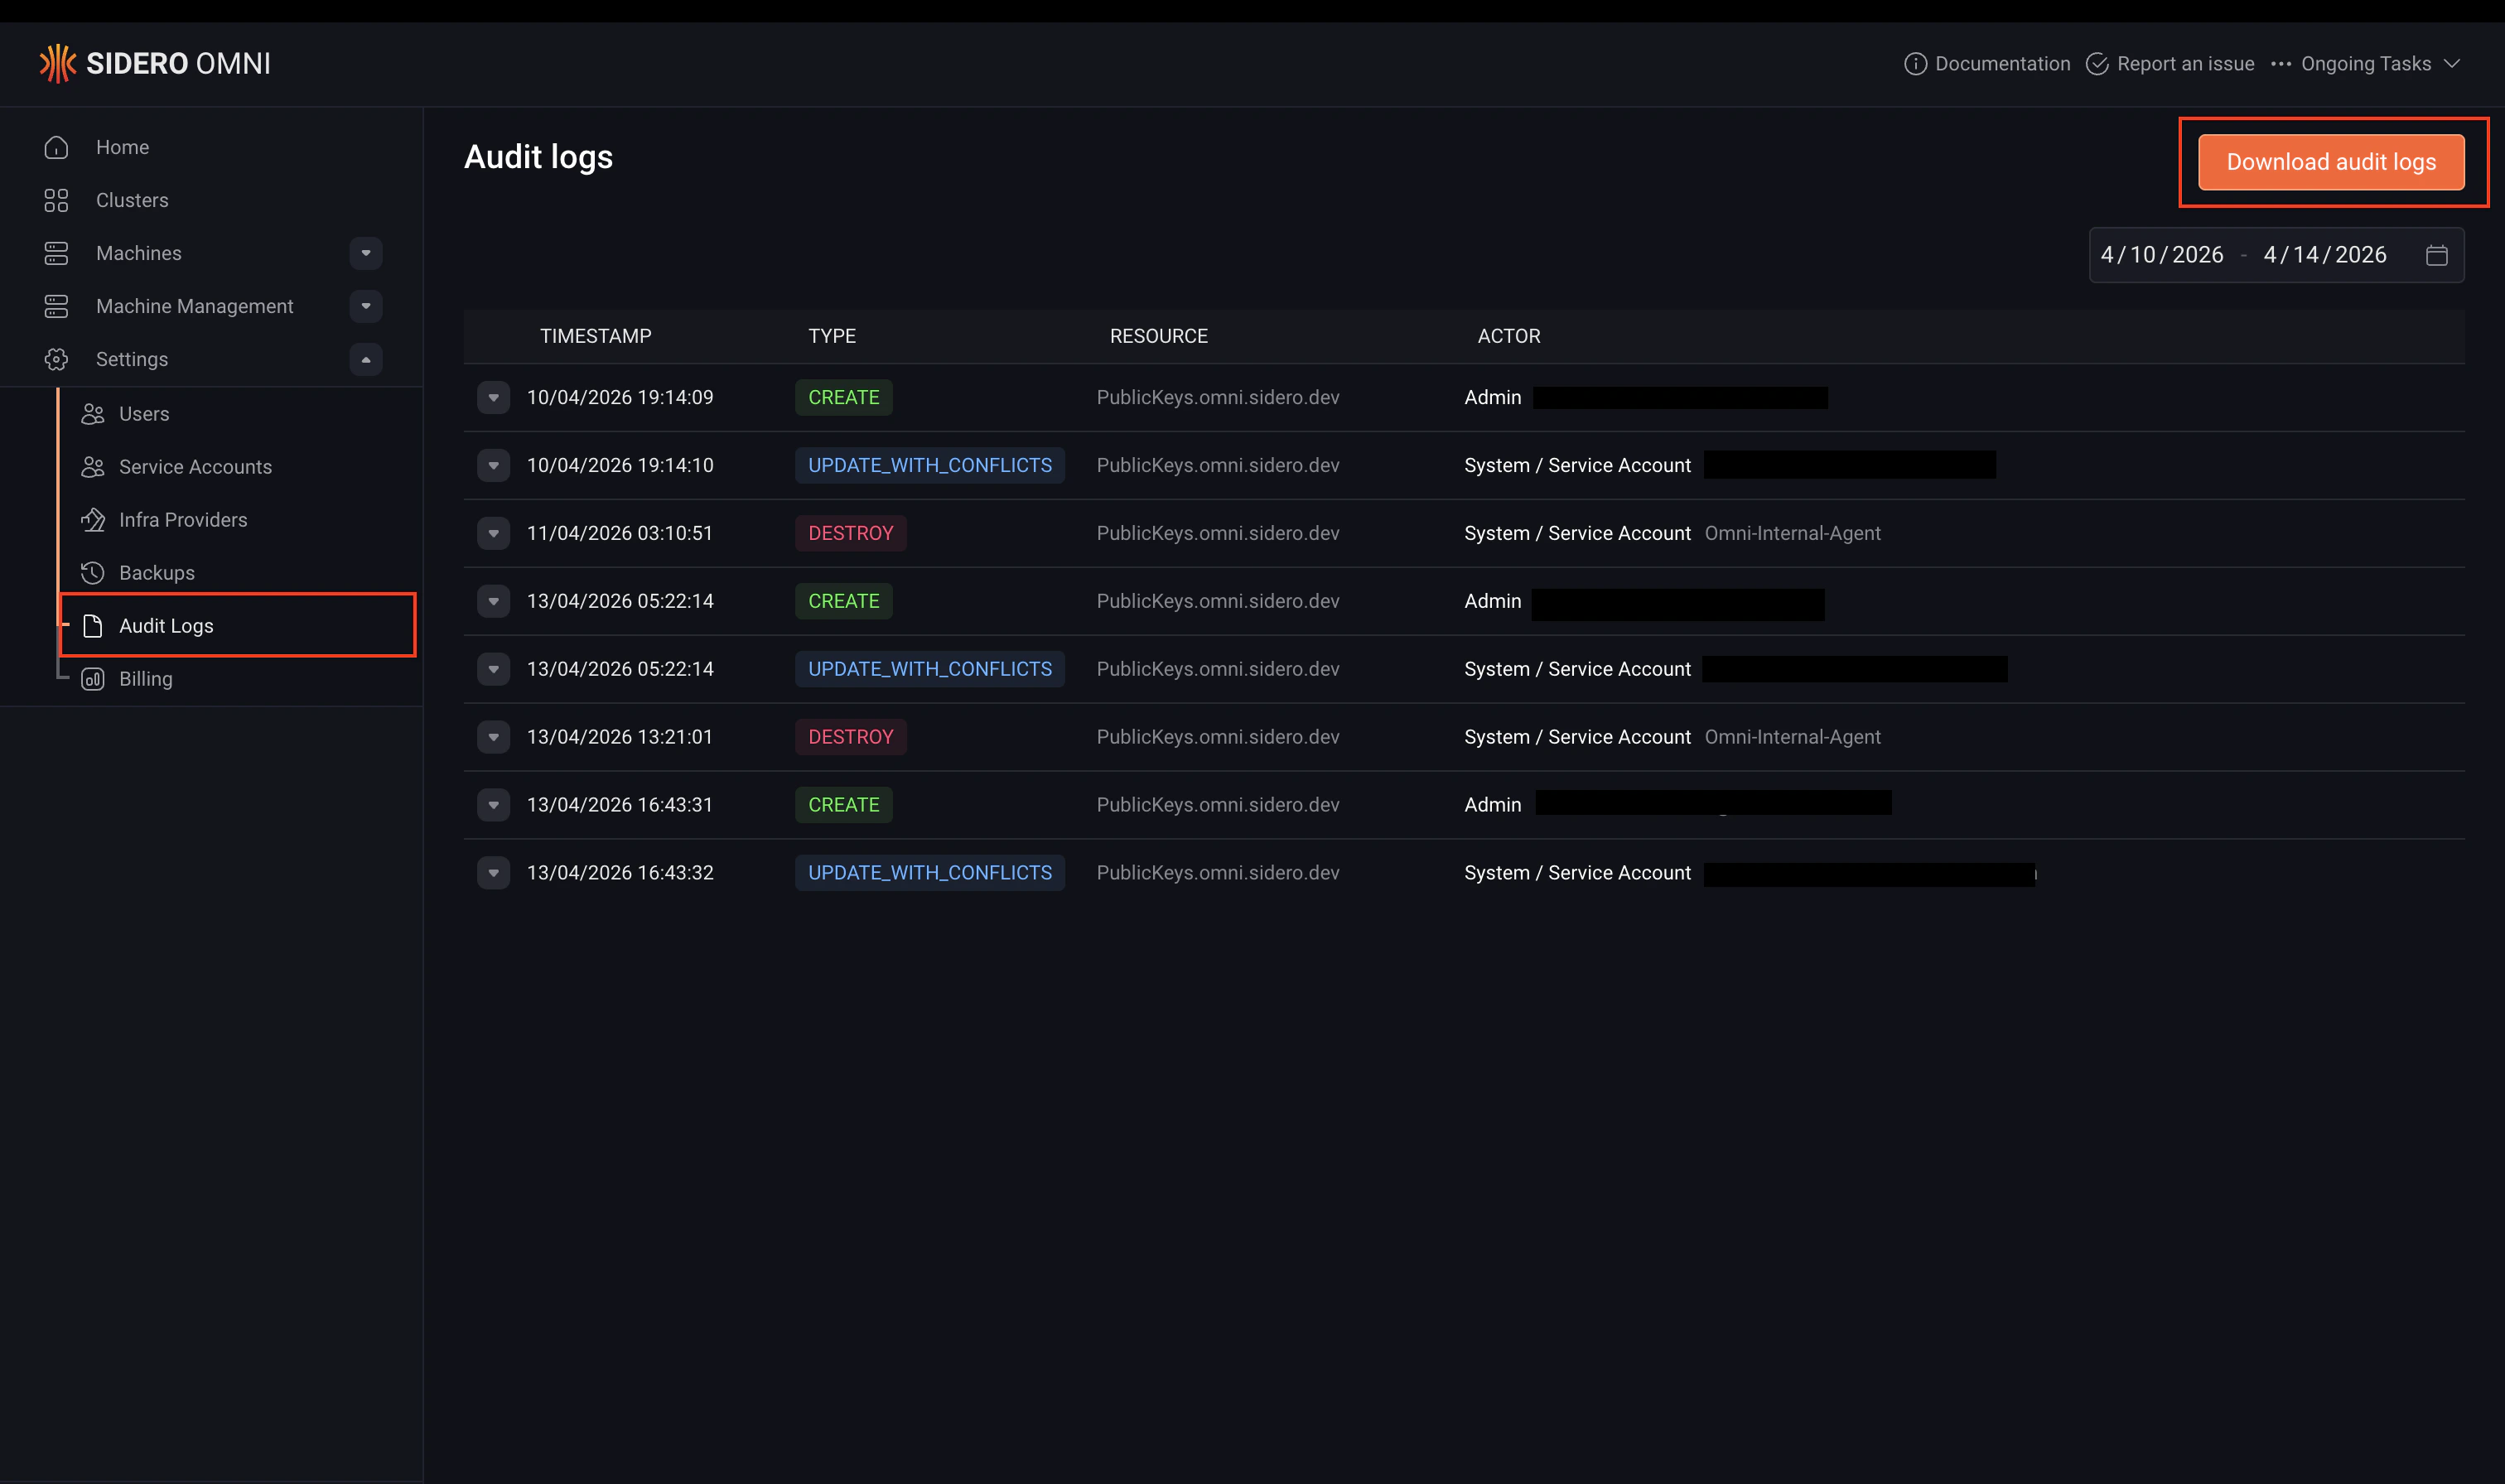Click the Sidero Omni logo icon
This screenshot has width=2505, height=1484.
click(x=57, y=63)
